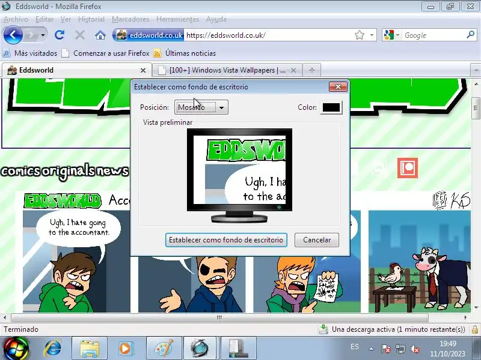Open the Google search engine selector
481x360 pixels.
pyautogui.click(x=392, y=35)
